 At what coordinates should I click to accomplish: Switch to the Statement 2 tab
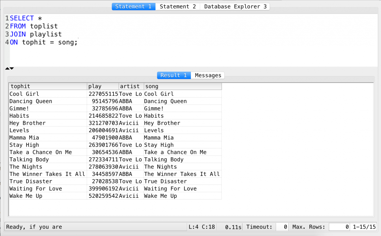point(177,6)
